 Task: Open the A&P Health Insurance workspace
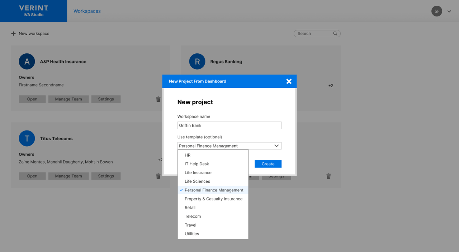click(32, 99)
